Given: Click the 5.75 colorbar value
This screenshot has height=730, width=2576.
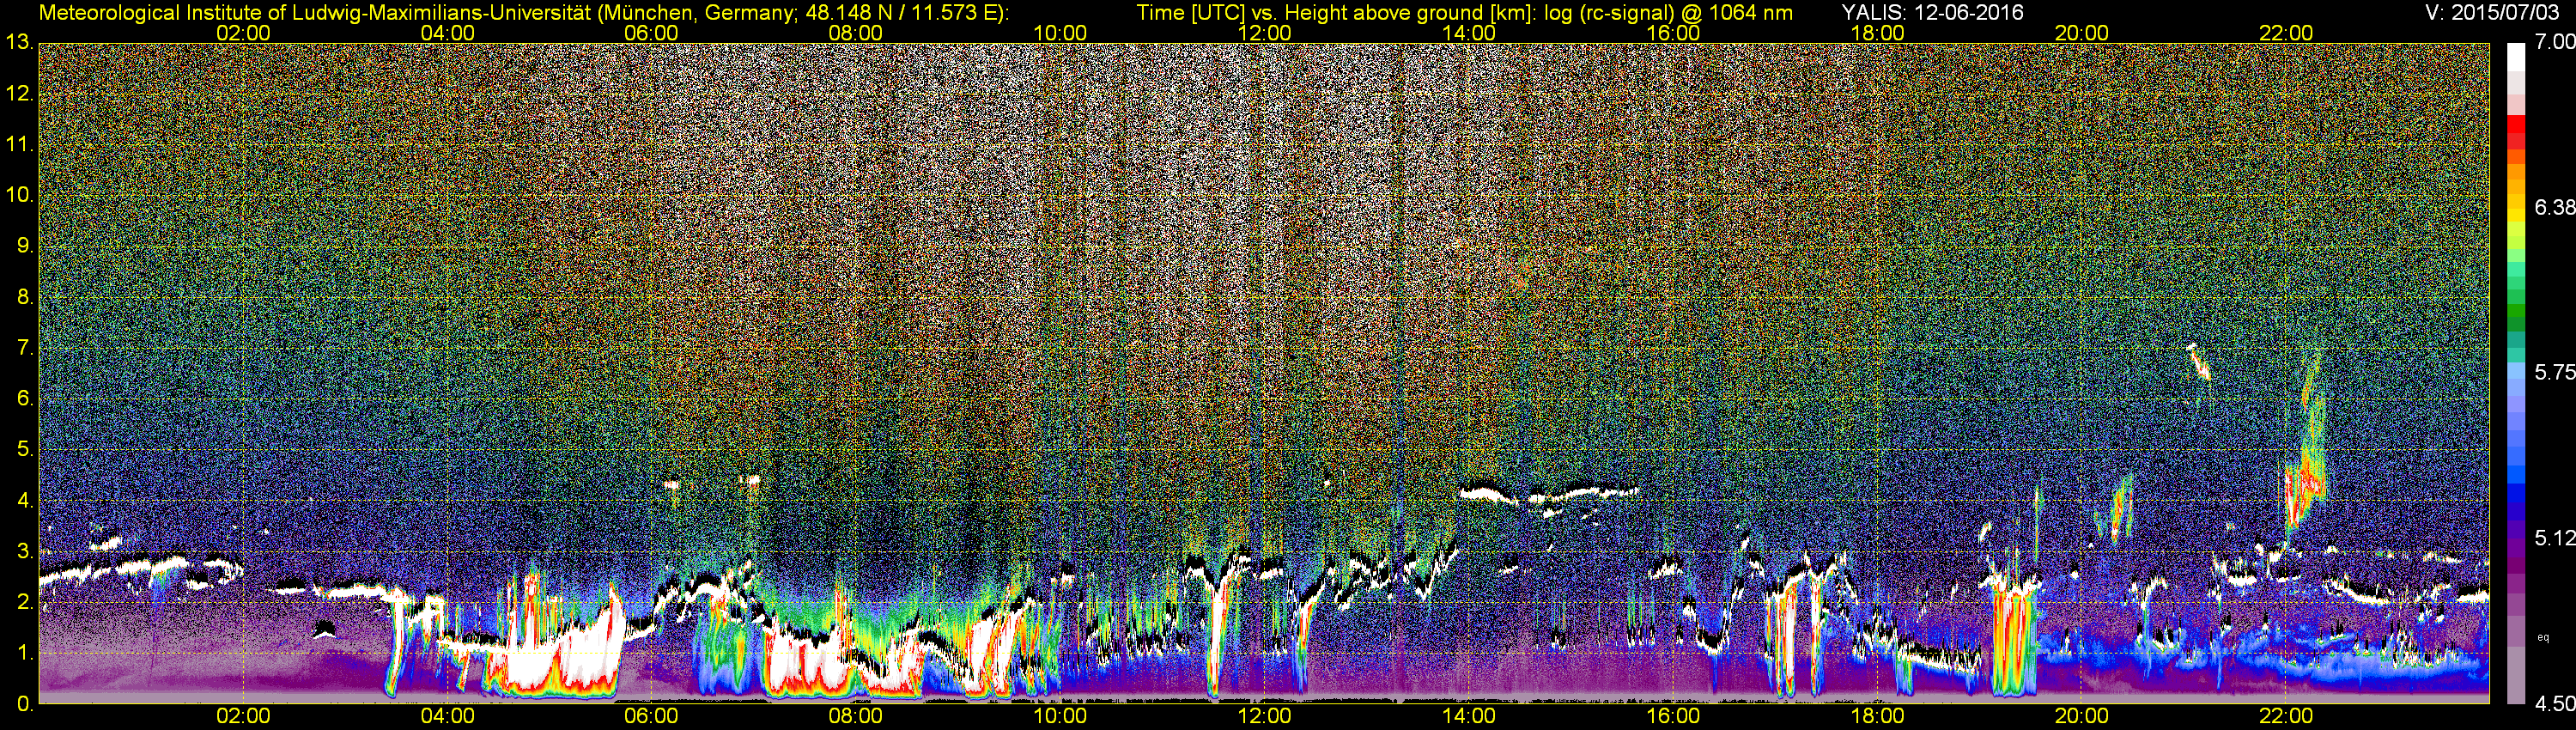Looking at the screenshot, I should [x=2554, y=372].
